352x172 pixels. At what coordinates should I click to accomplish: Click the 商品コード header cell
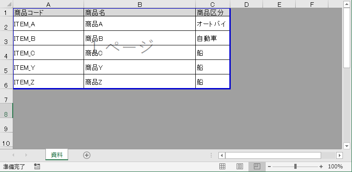pyautogui.click(x=49, y=12)
